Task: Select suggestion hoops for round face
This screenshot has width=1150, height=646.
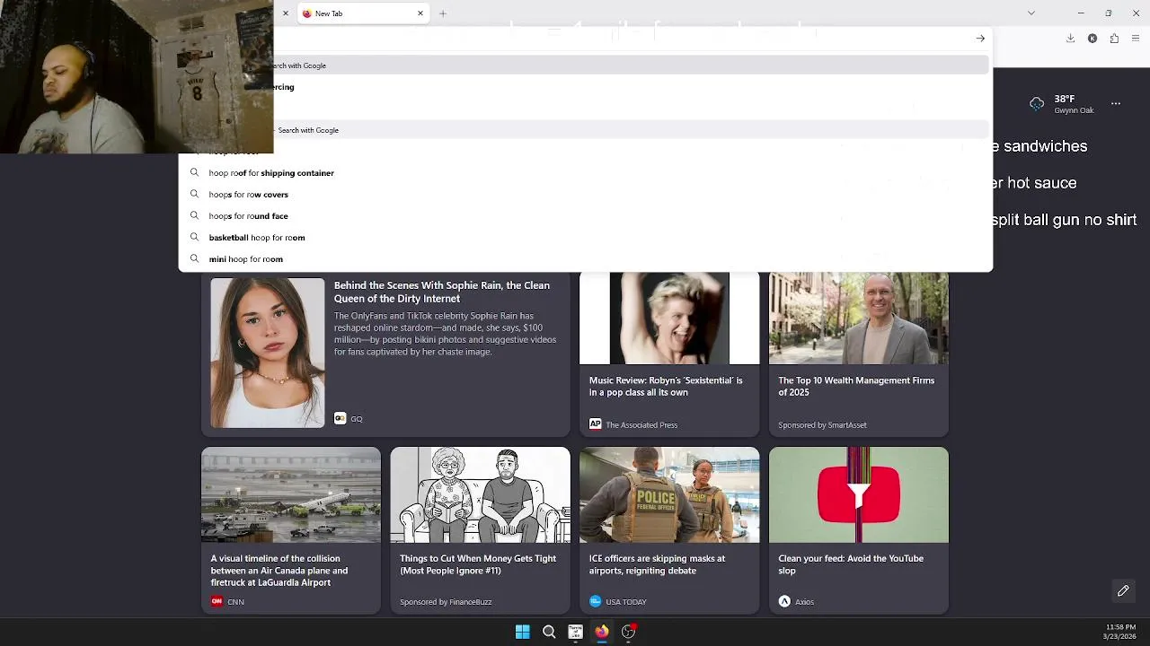Action: tap(586, 216)
